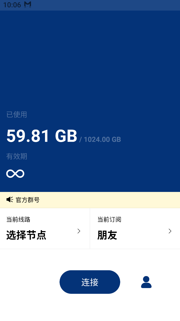Tap the 当前线路 label
Screen dimensions: 180x321
tap(18, 219)
